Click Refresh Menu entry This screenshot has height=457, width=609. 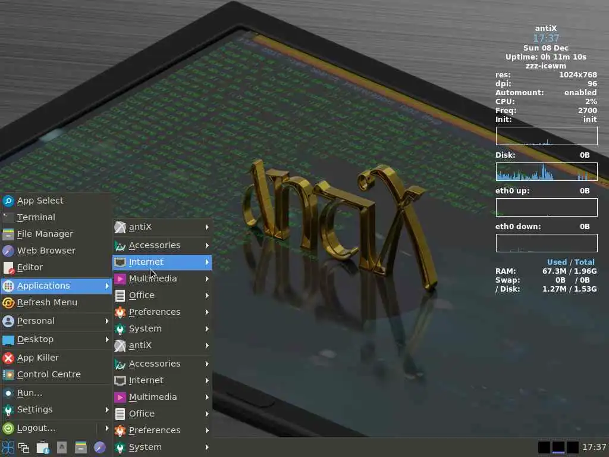click(x=56, y=302)
